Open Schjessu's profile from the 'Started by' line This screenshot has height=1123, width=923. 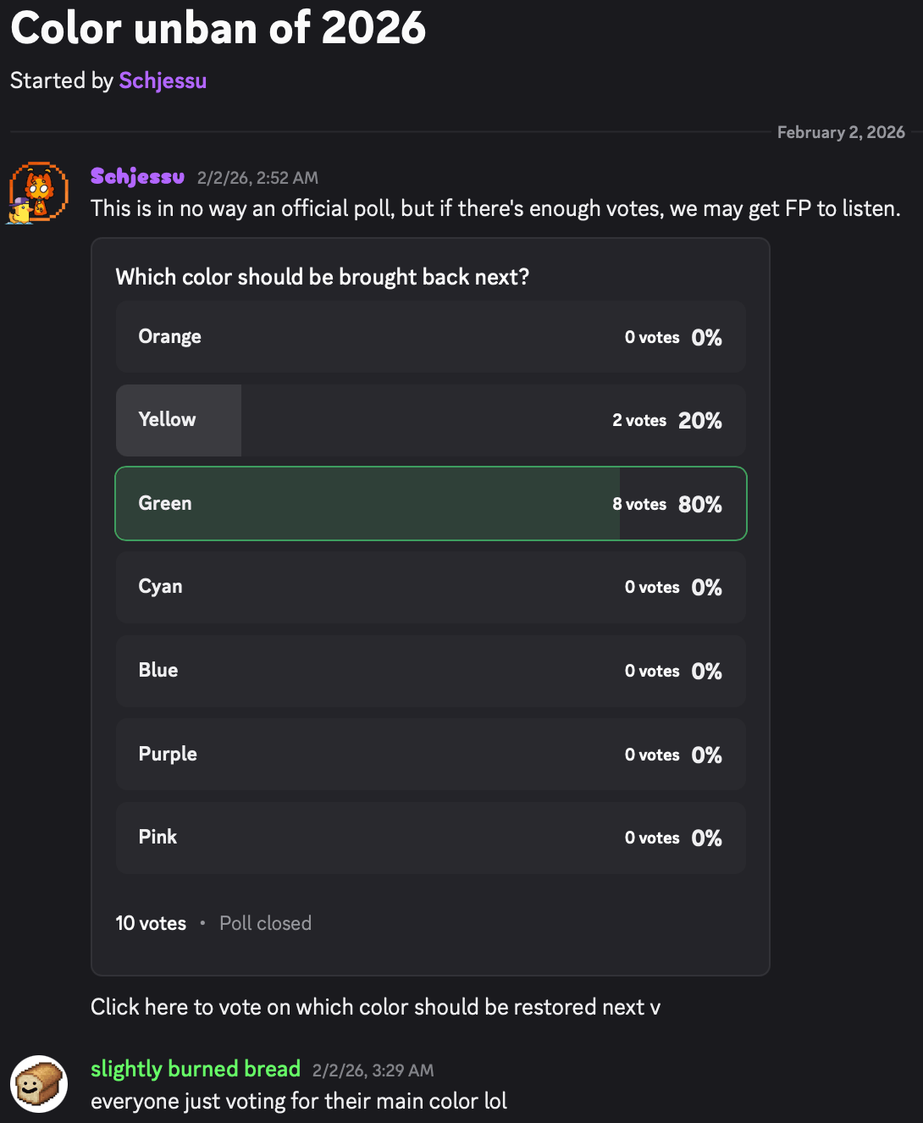coord(163,80)
